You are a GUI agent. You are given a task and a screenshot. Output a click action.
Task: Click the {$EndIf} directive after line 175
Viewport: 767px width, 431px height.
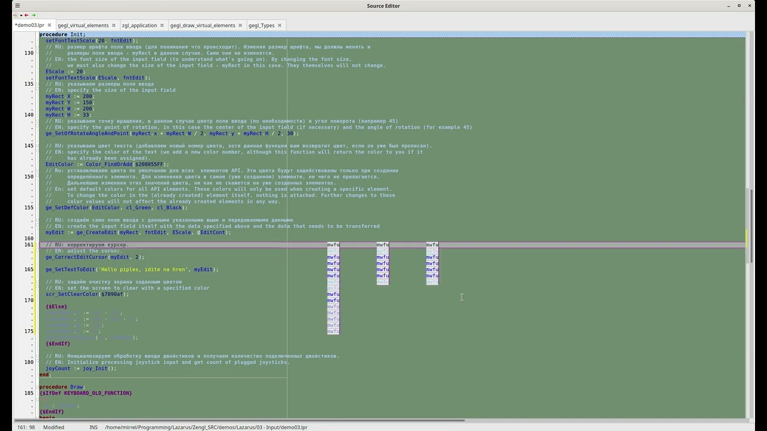(58, 344)
